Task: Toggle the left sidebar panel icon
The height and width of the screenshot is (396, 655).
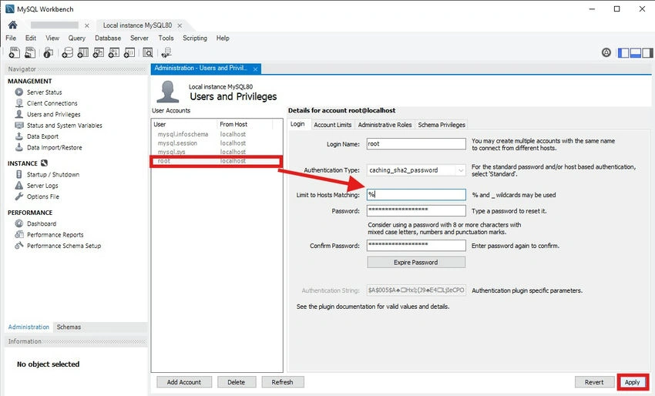Action: tap(623, 53)
